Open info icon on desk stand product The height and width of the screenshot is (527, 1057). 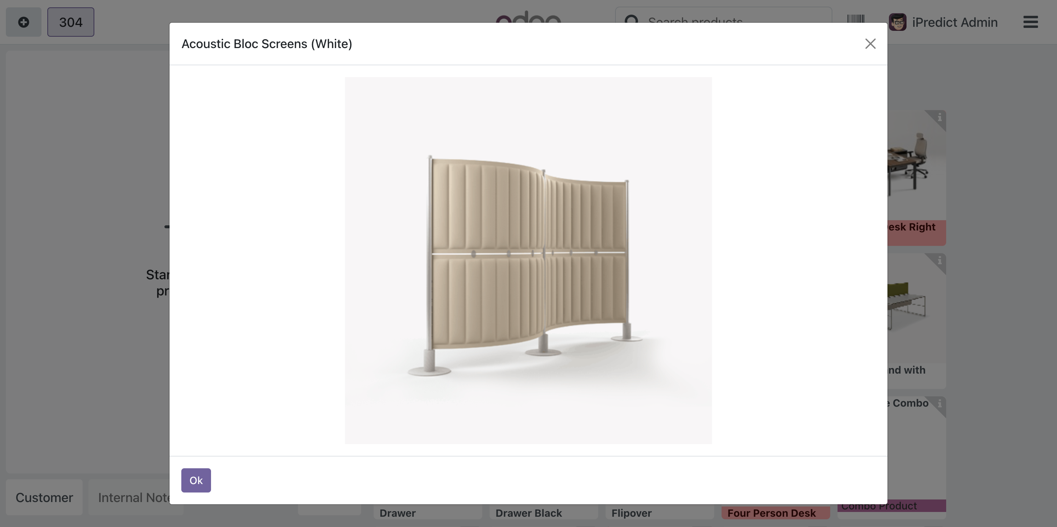pyautogui.click(x=939, y=261)
